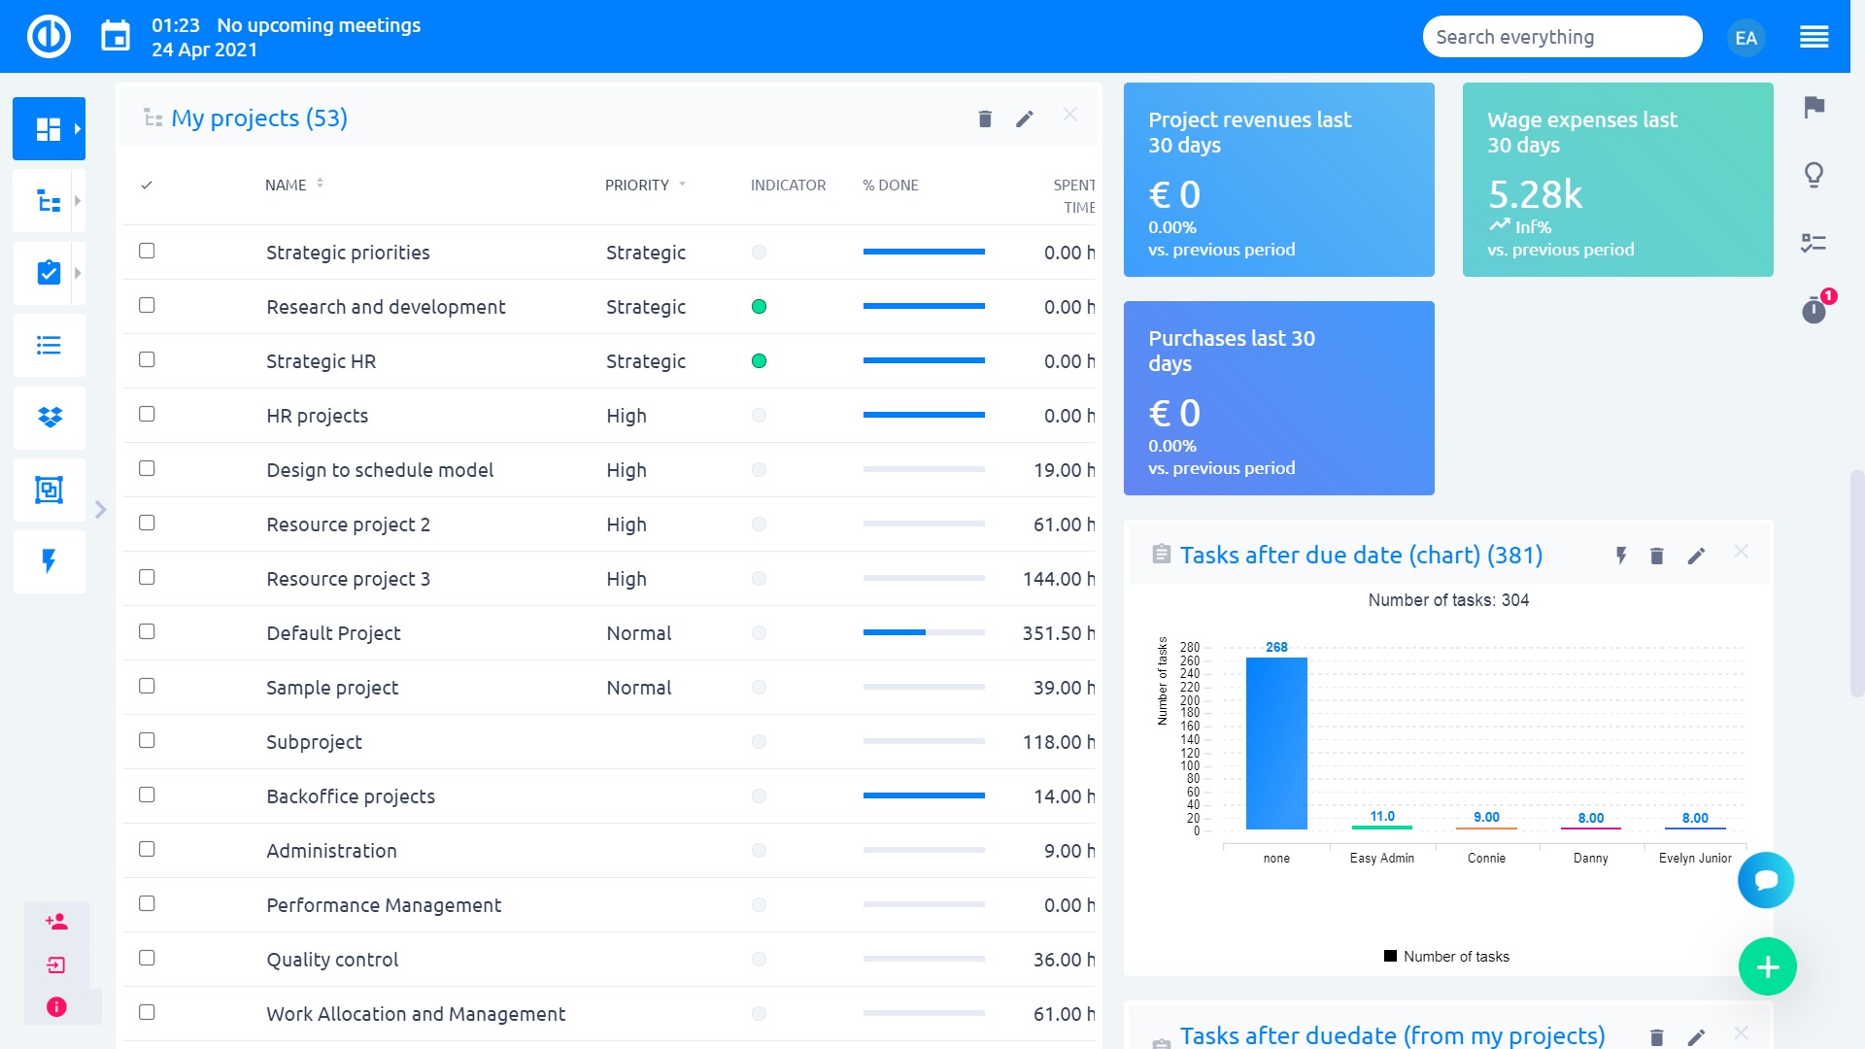Sort projects by the NAME column arrow

pyautogui.click(x=321, y=183)
